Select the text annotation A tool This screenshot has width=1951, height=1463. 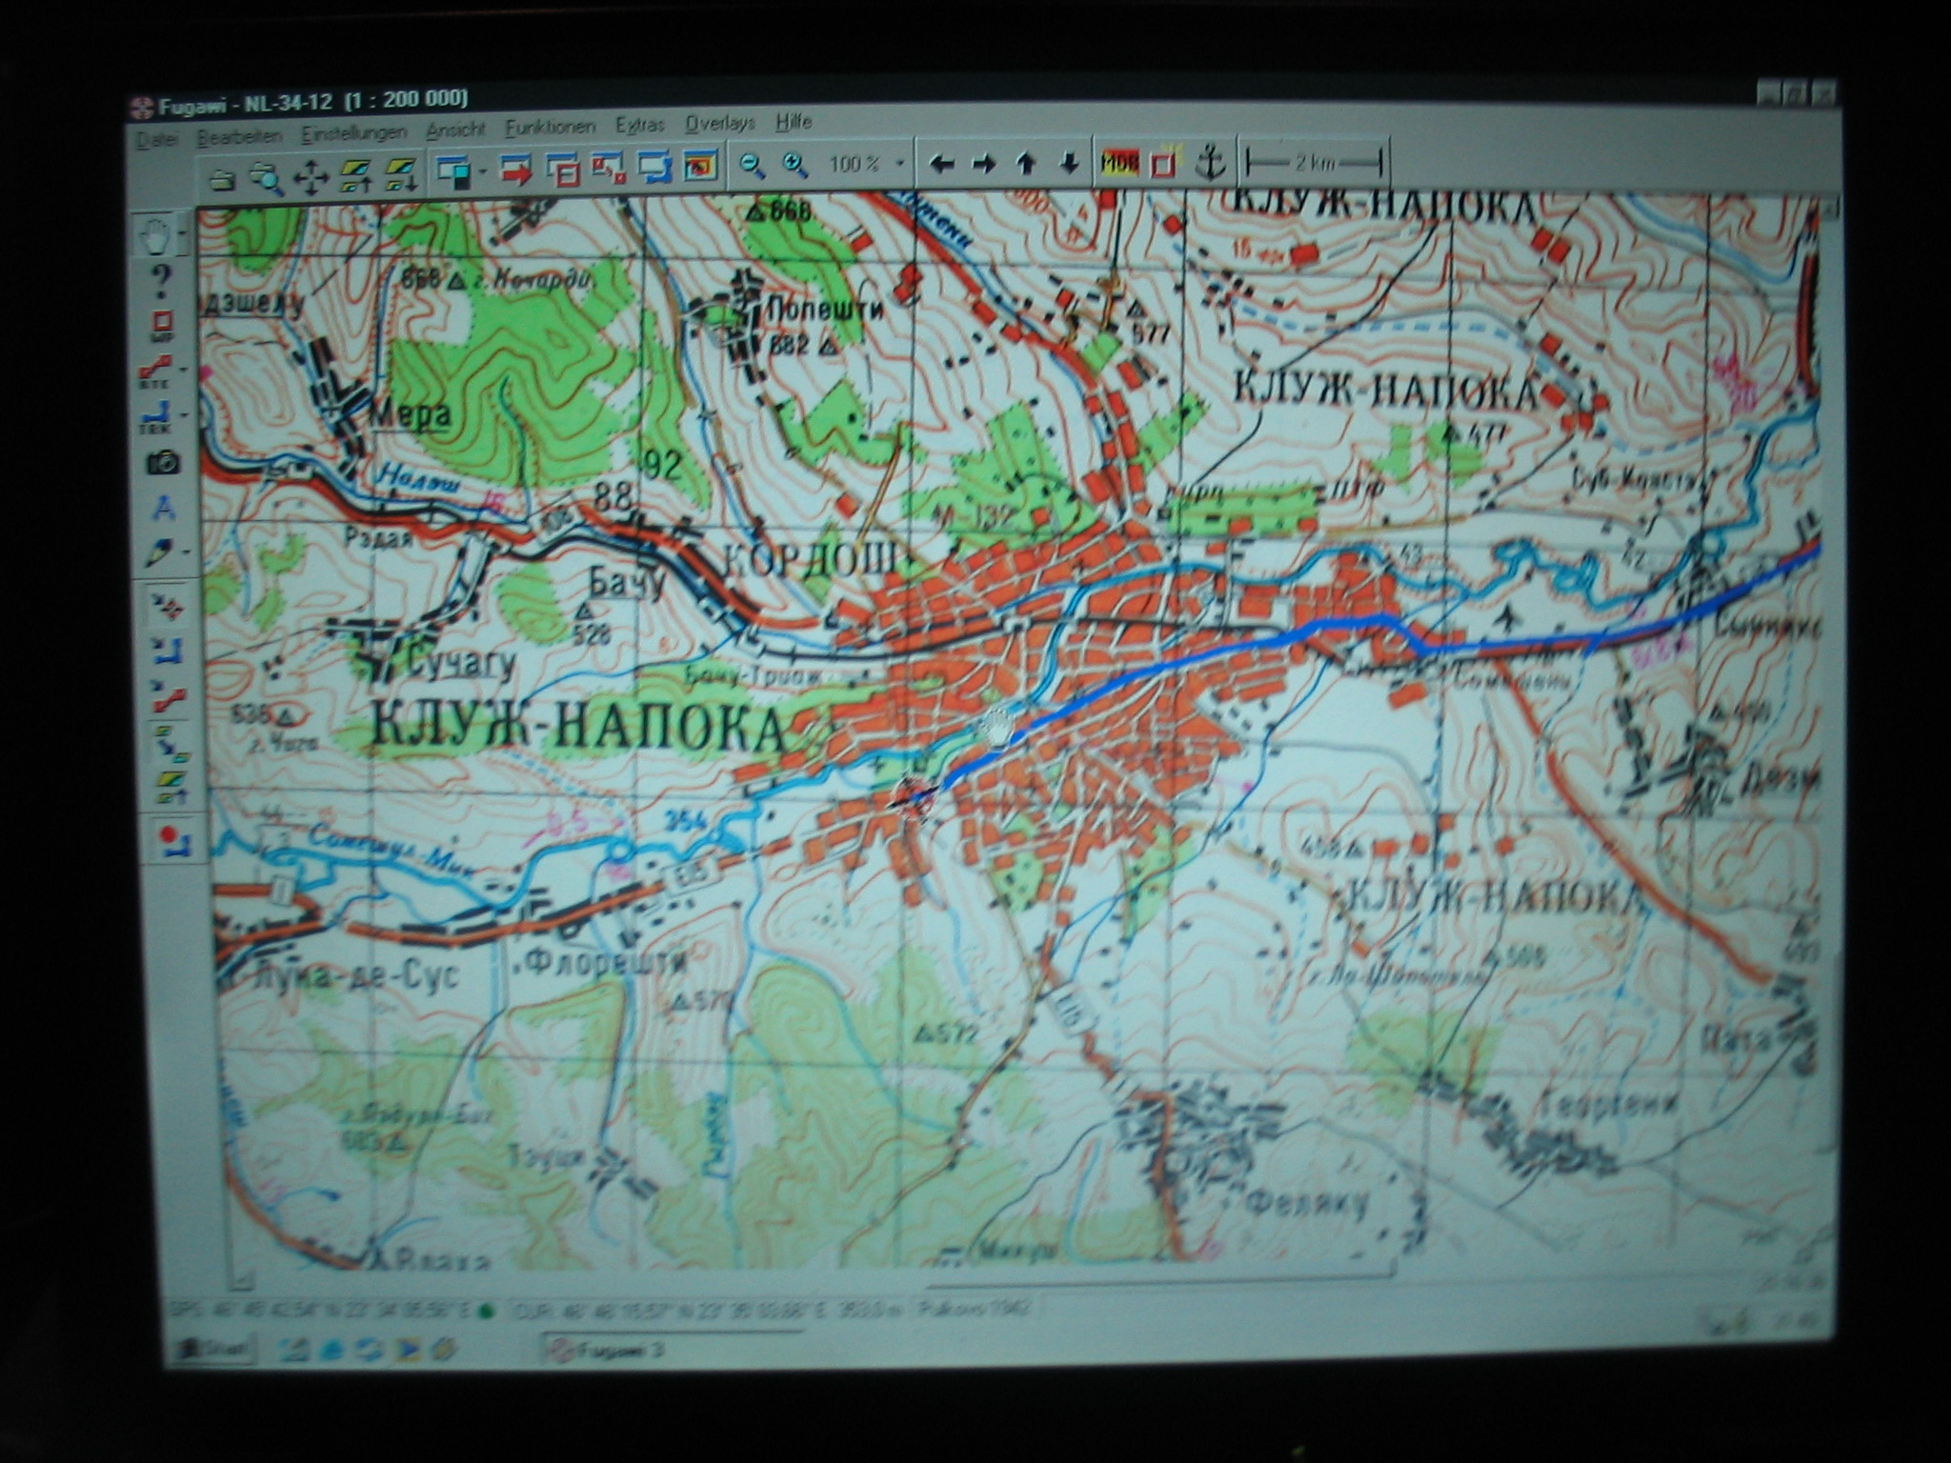click(x=165, y=508)
